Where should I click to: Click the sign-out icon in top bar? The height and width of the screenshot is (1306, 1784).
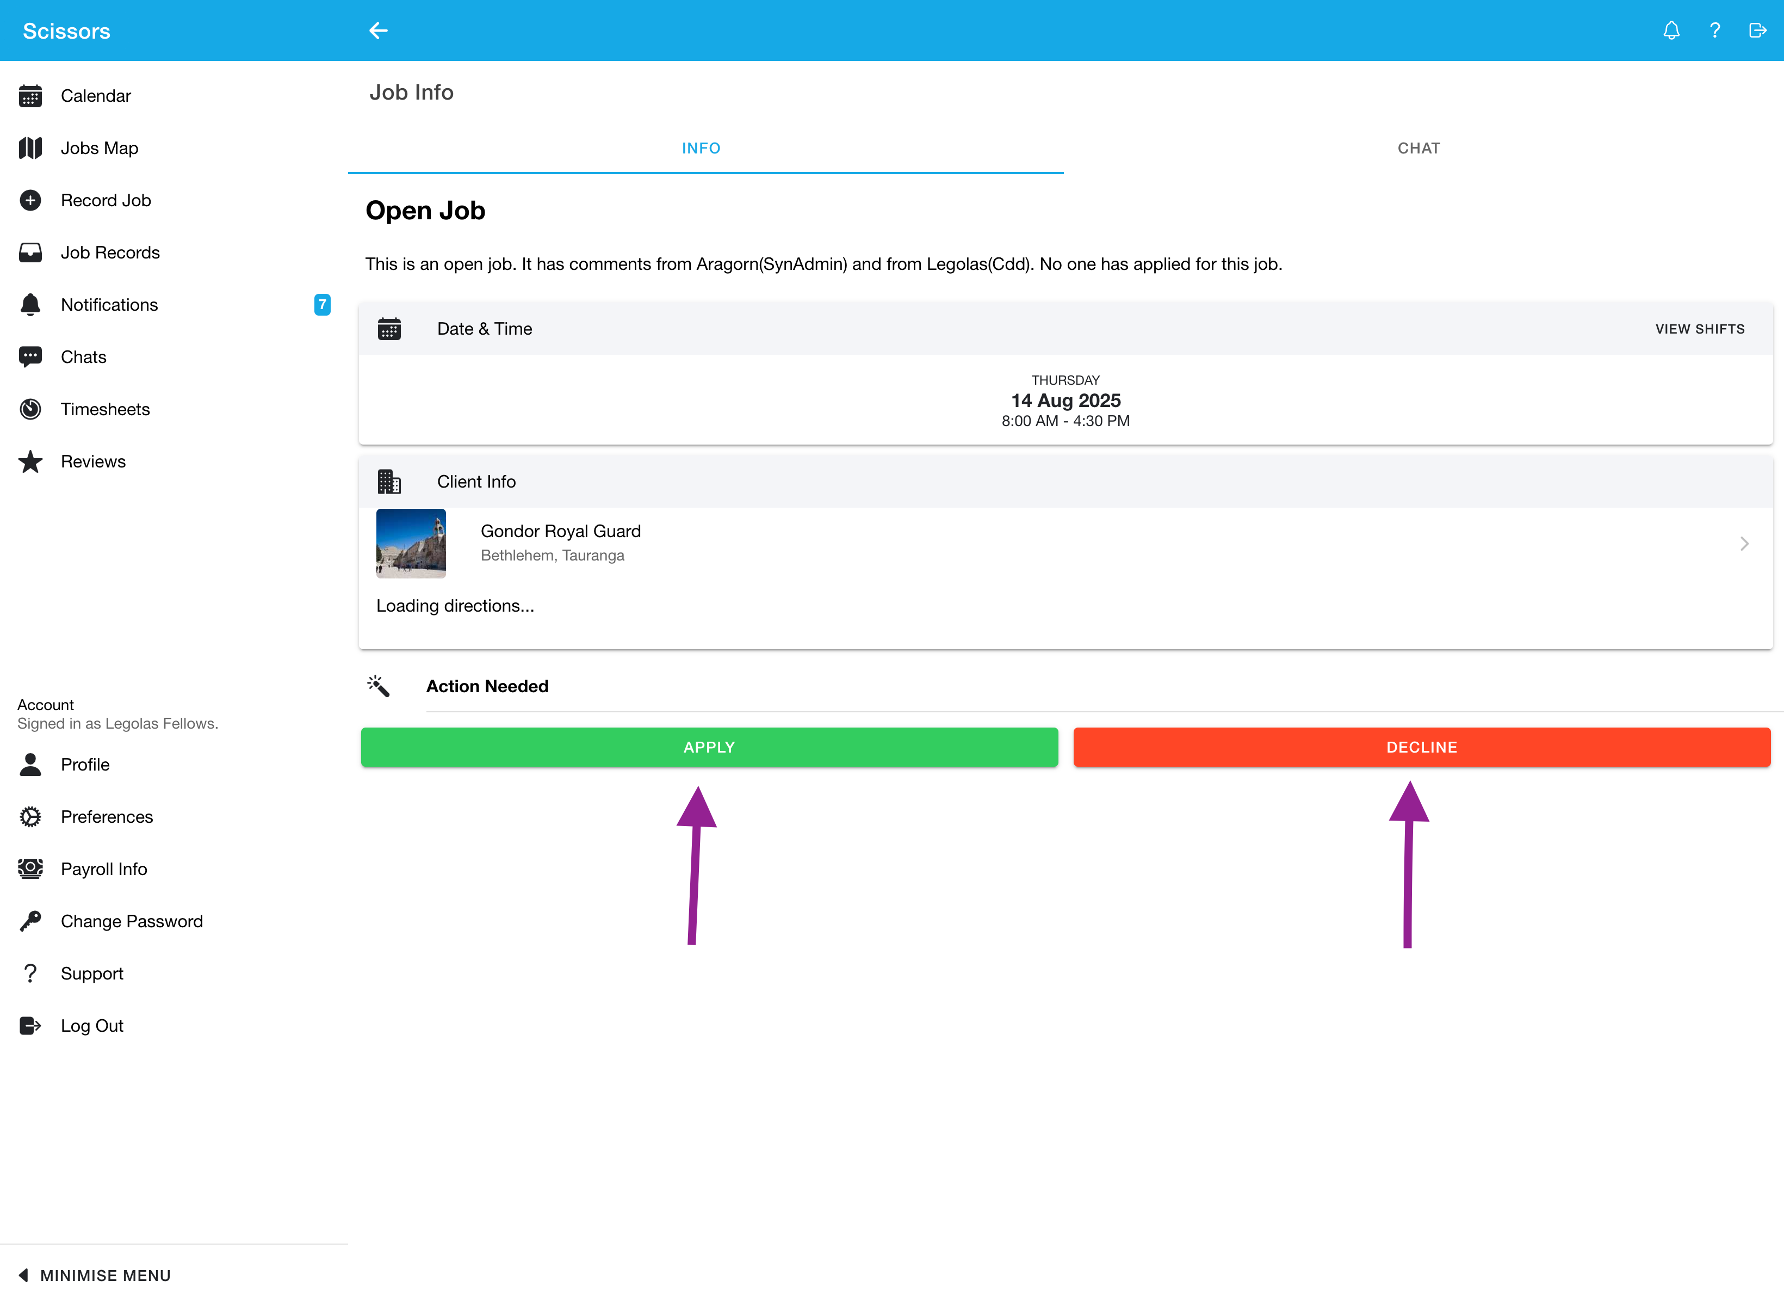pos(1757,31)
